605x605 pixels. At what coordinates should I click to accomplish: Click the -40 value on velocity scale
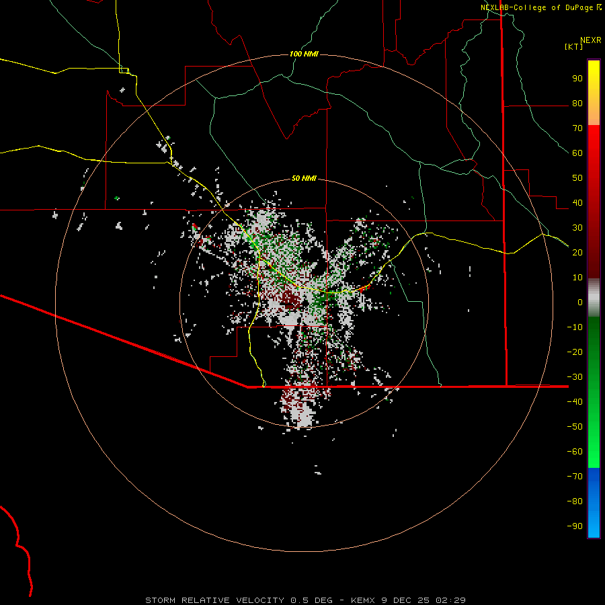click(x=575, y=402)
